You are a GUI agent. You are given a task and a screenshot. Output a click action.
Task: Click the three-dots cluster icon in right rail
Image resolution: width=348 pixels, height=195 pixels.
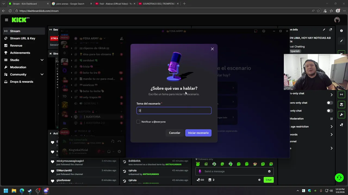pos(341,125)
